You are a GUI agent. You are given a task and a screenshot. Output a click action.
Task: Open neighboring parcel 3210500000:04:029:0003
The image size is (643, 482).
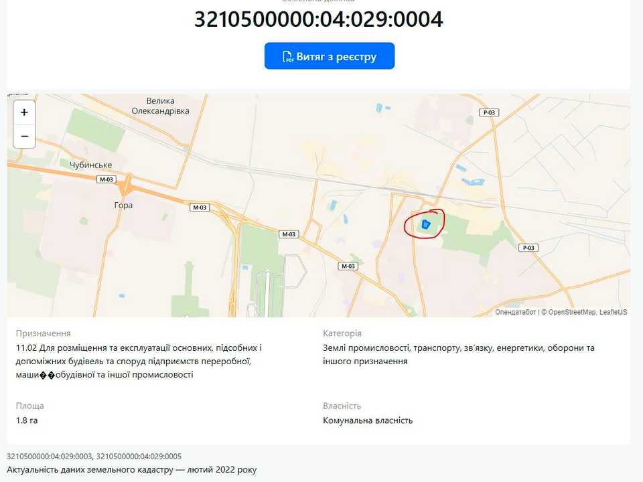(x=49, y=456)
